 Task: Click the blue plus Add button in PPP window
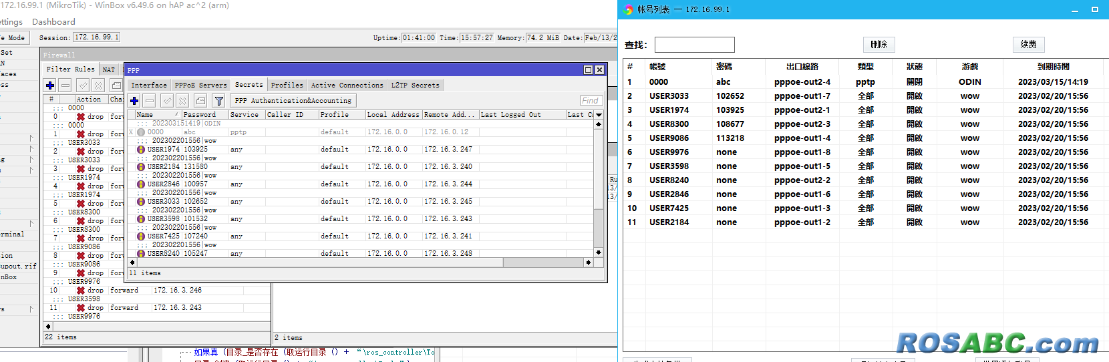(x=134, y=101)
